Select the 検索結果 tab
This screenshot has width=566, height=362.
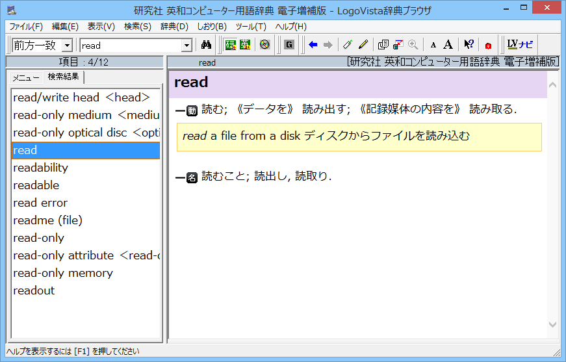coord(63,77)
